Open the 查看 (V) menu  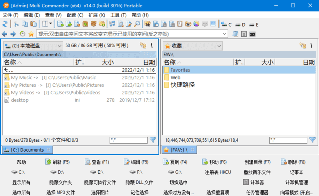[53, 15]
